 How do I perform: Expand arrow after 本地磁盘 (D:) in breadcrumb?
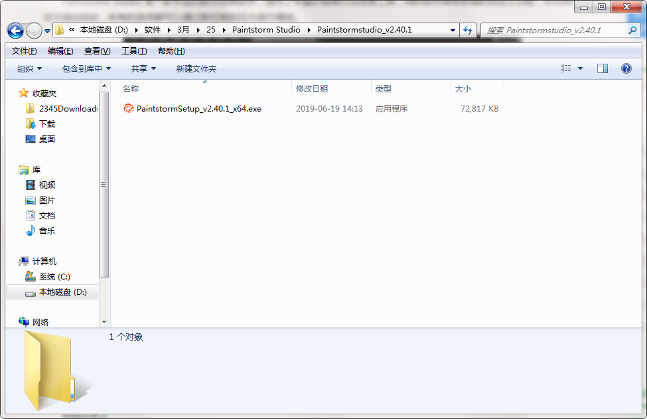pos(136,30)
